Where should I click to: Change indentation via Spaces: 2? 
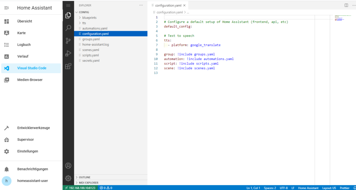tap(270, 188)
